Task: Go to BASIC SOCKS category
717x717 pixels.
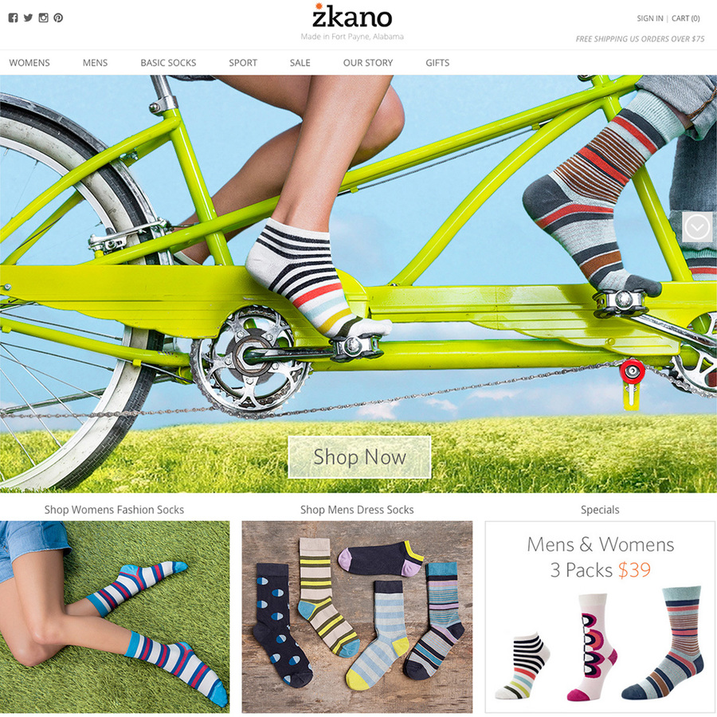Action: pos(168,63)
